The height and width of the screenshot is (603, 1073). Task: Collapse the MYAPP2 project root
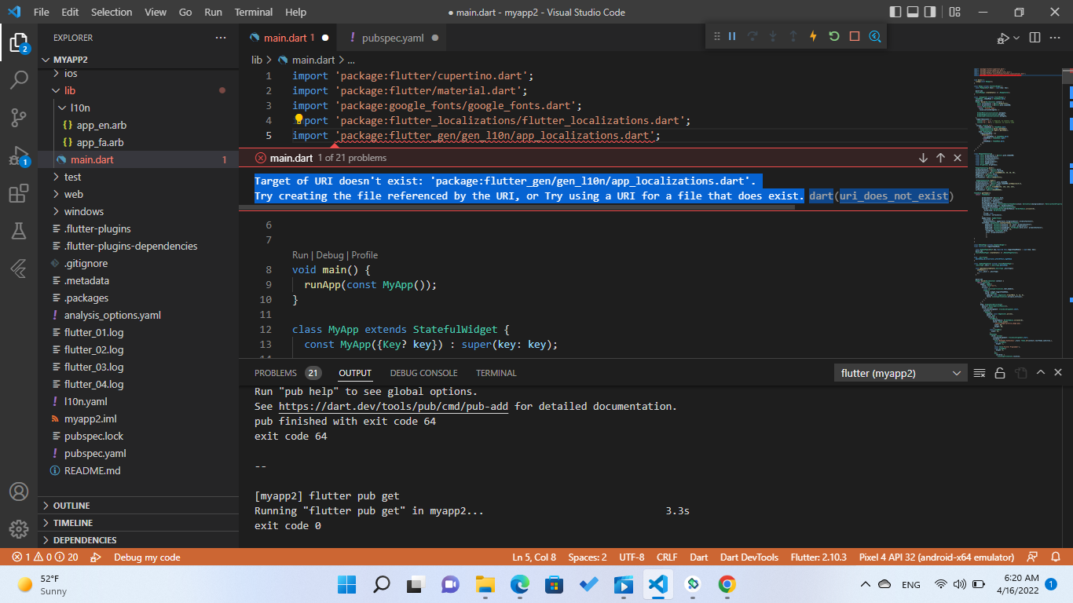138,60
